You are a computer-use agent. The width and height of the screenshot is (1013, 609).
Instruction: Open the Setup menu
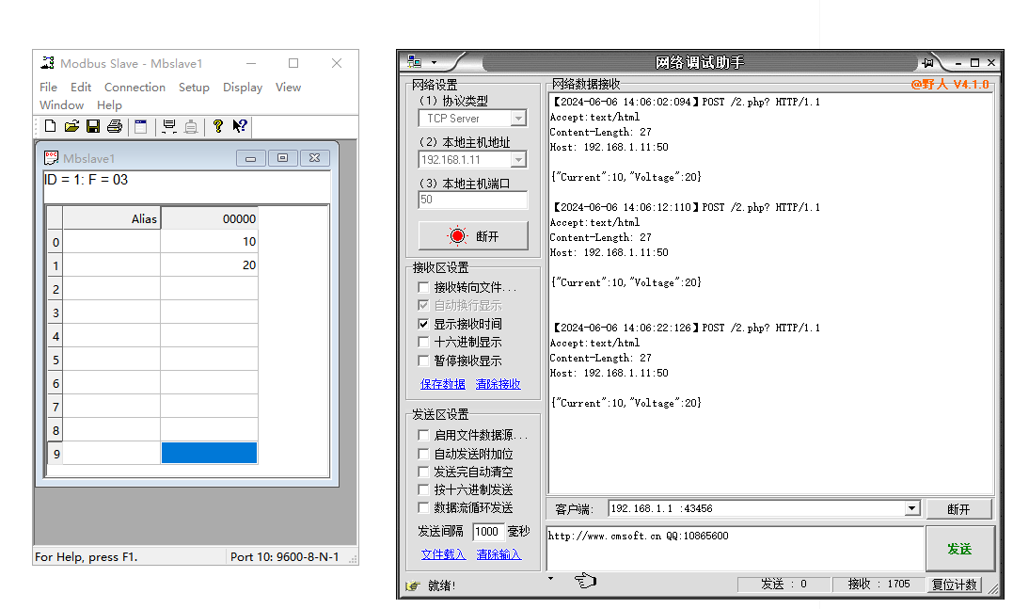(194, 88)
